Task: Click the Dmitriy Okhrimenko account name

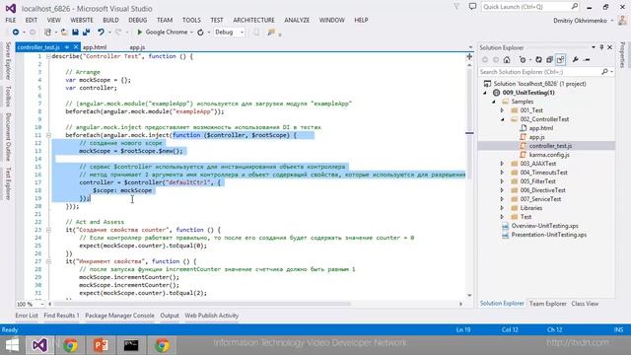Action: (580, 20)
